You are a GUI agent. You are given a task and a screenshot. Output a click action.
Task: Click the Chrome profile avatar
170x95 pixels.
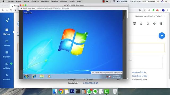[x=163, y=10]
